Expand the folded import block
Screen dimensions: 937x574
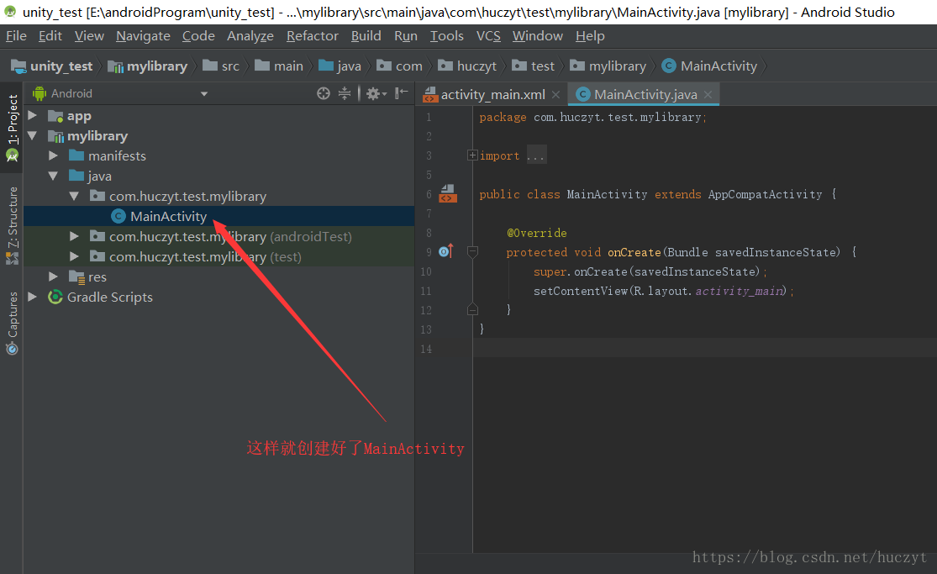(472, 155)
